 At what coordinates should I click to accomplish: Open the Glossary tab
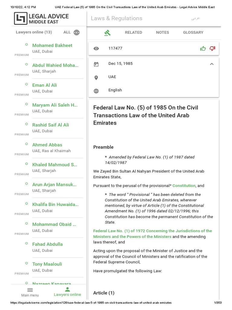click(x=193, y=32)
